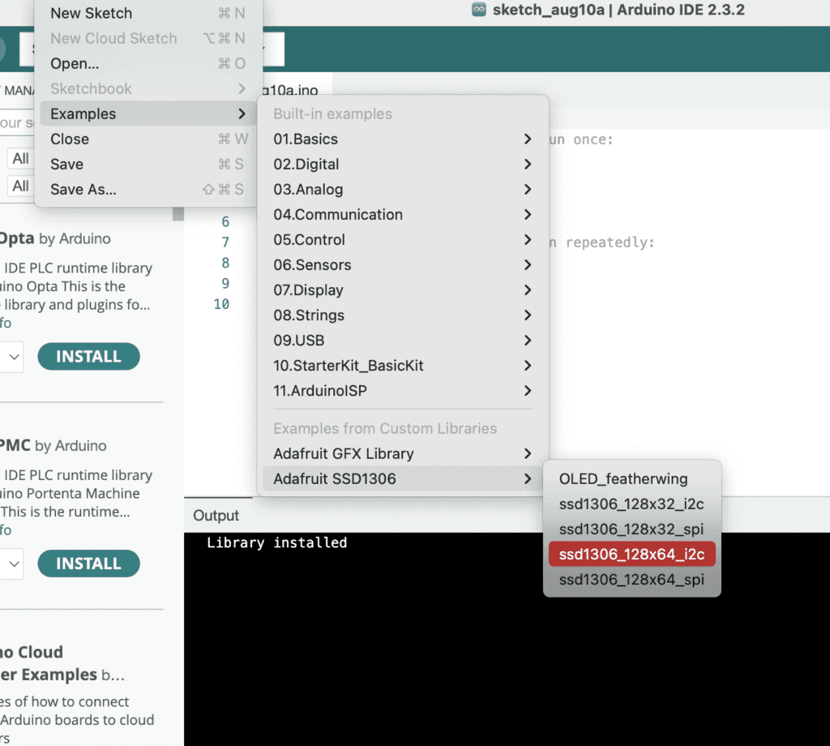Expand the 03.Analog examples submenu
830x746 pixels.
pos(403,190)
